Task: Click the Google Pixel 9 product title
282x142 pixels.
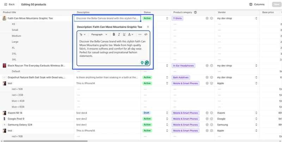Action: tap(16, 119)
